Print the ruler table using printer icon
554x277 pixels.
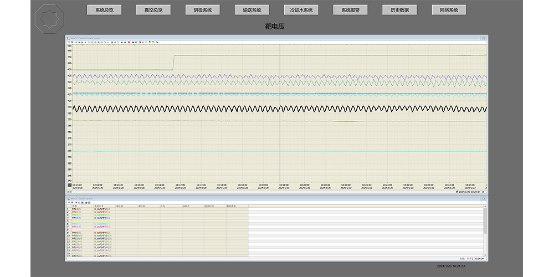pyautogui.click(x=86, y=203)
